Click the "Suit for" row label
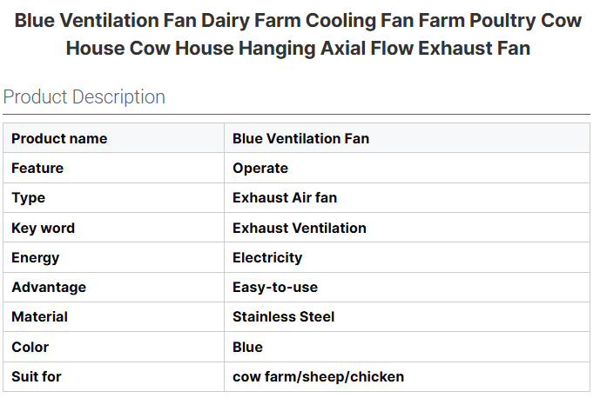Viewport: 600px width, 398px height. 37,376
